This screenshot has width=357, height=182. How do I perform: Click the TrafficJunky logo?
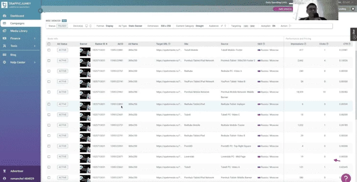4,5
